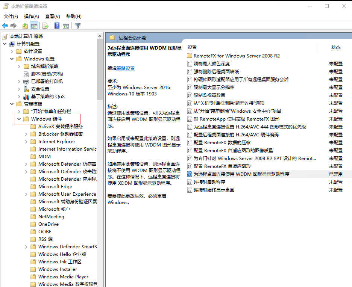
Task: Click the Up One Level folder icon
Action: (x=25, y=26)
